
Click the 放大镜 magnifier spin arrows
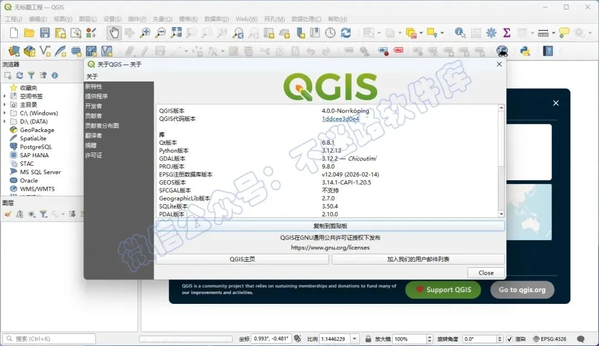430,339
